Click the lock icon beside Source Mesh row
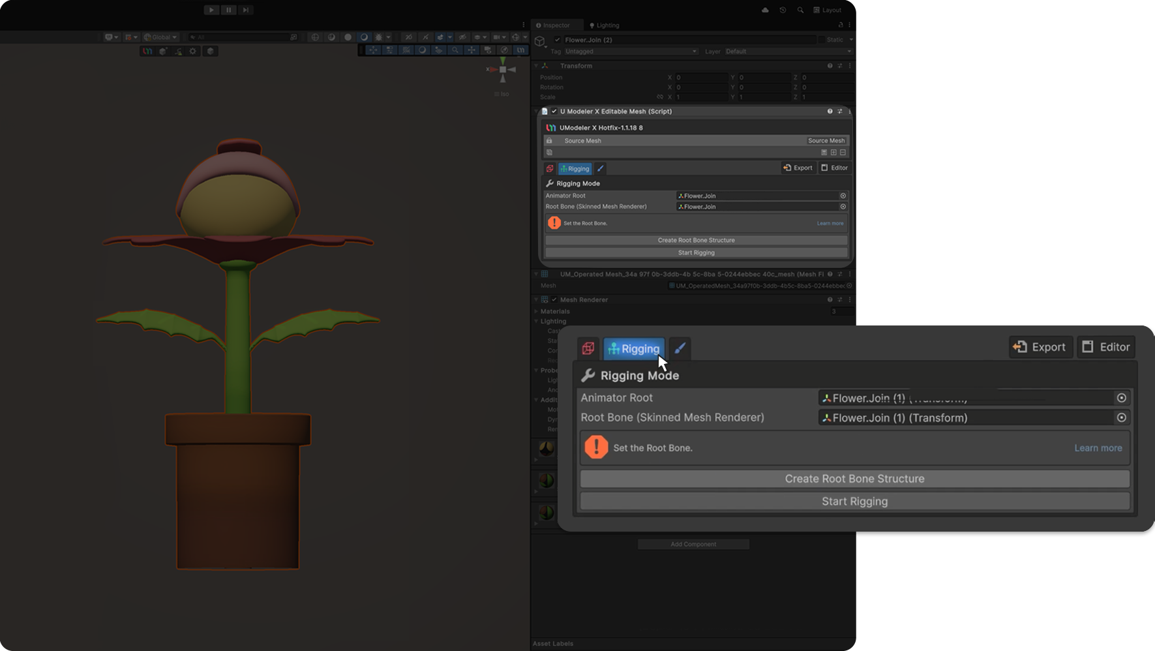1155x651 pixels. click(549, 141)
